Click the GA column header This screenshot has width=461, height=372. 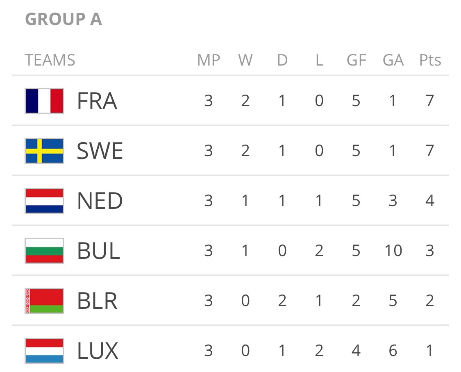(x=393, y=60)
